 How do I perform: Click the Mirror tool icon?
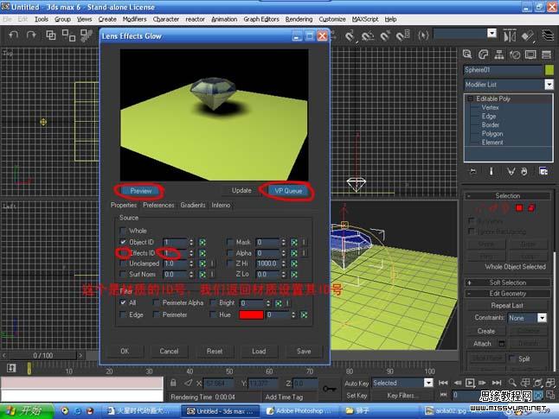tap(510, 35)
